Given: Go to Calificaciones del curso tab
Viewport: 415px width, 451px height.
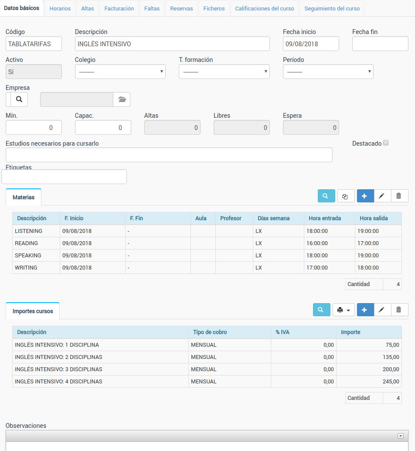Looking at the screenshot, I should (264, 9).
